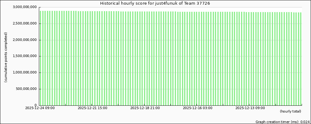Click the cumulative points completed axis label
311x124 pixels.
[6, 57]
